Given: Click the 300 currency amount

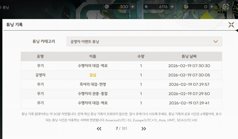Looking at the screenshot, I should [124, 7].
